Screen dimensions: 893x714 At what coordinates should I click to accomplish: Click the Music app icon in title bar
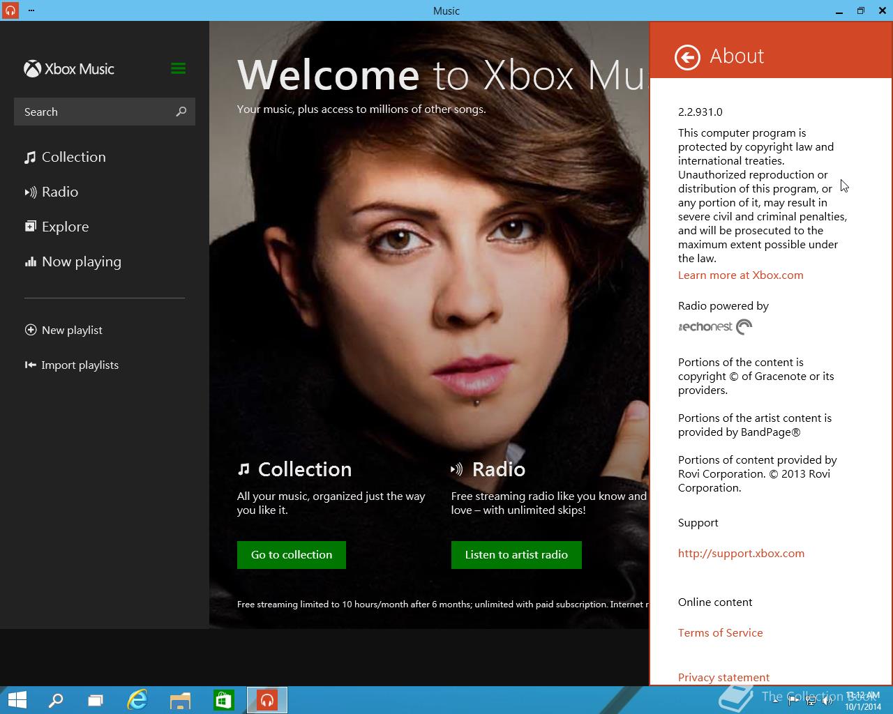pyautogui.click(x=10, y=10)
